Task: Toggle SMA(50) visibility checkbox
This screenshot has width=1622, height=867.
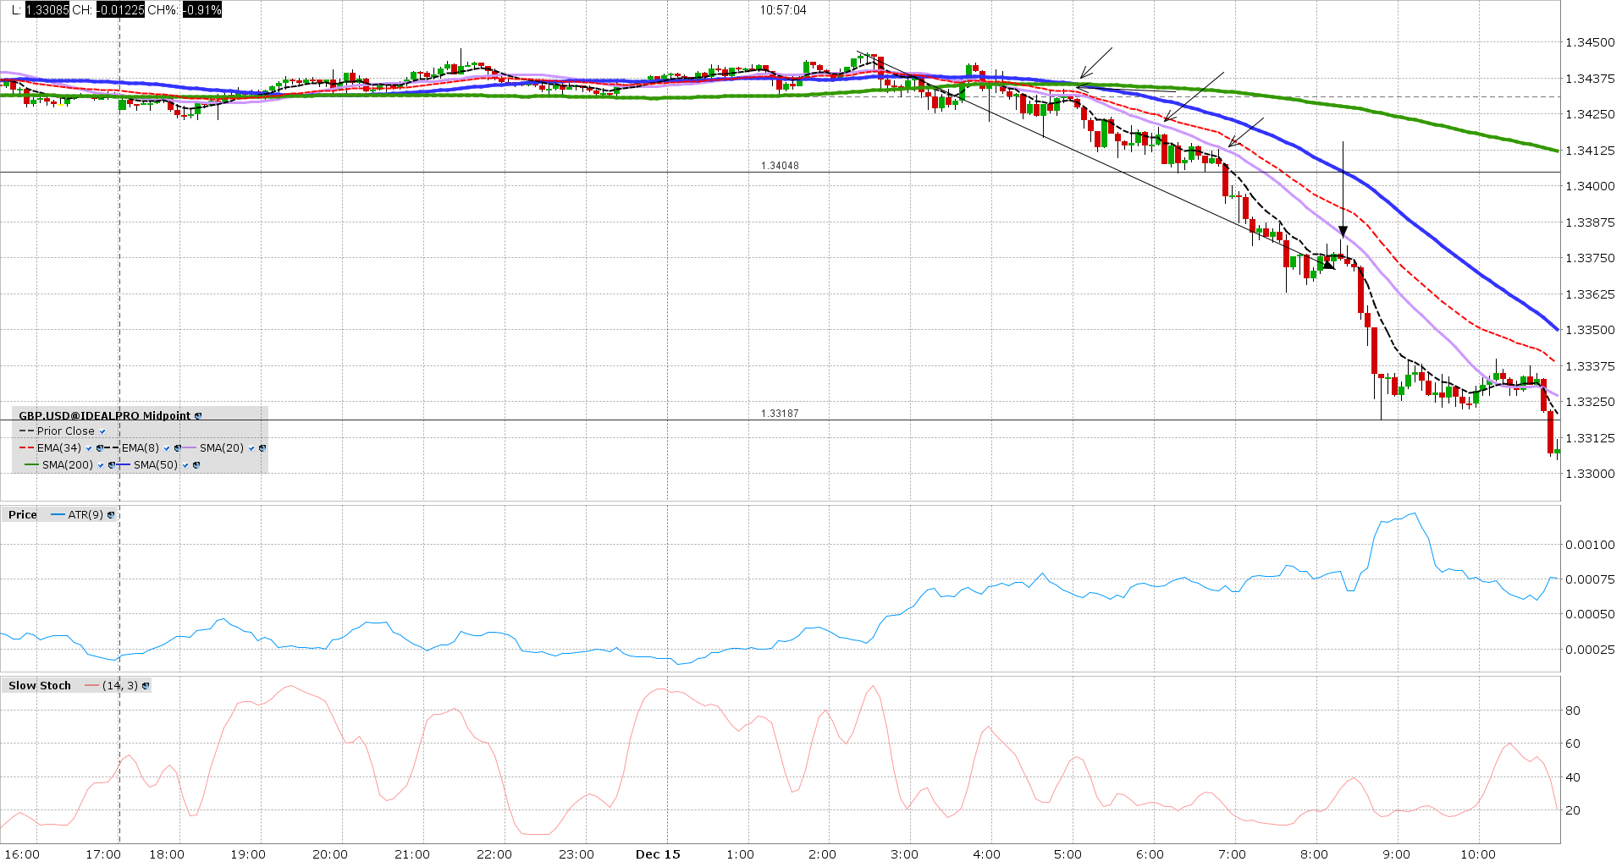Action: click(185, 465)
